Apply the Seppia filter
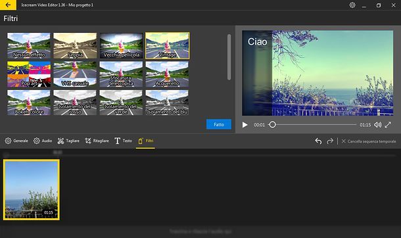The height and width of the screenshot is (238, 401). coord(75,45)
